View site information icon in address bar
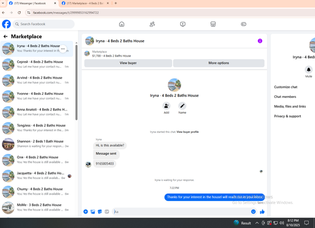 [x=29, y=13]
